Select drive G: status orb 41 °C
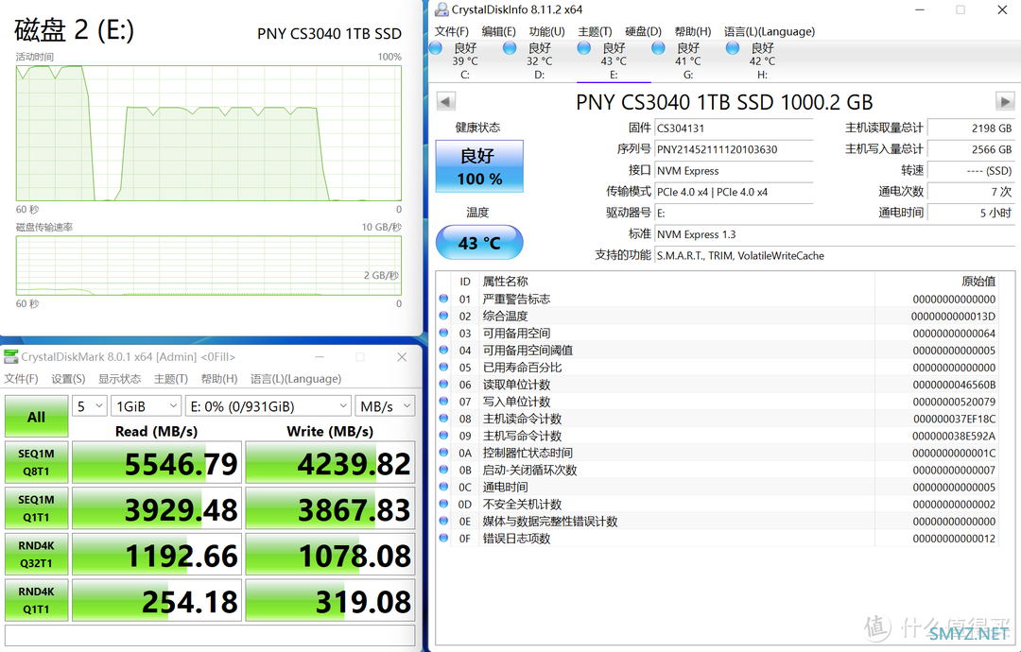This screenshot has height=652, width=1021. pos(658,48)
